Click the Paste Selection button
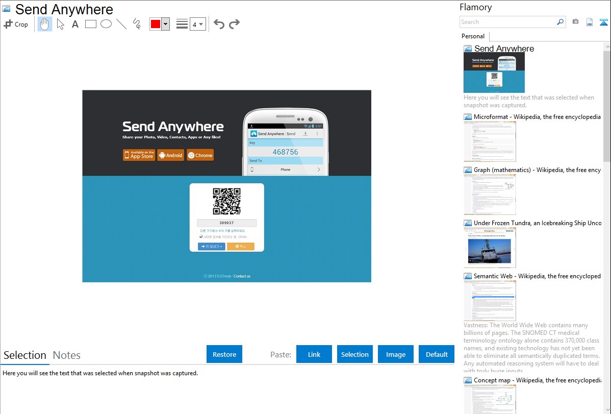 tap(355, 354)
